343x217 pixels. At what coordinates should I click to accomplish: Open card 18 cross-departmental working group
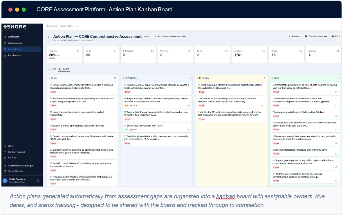click(x=157, y=88)
